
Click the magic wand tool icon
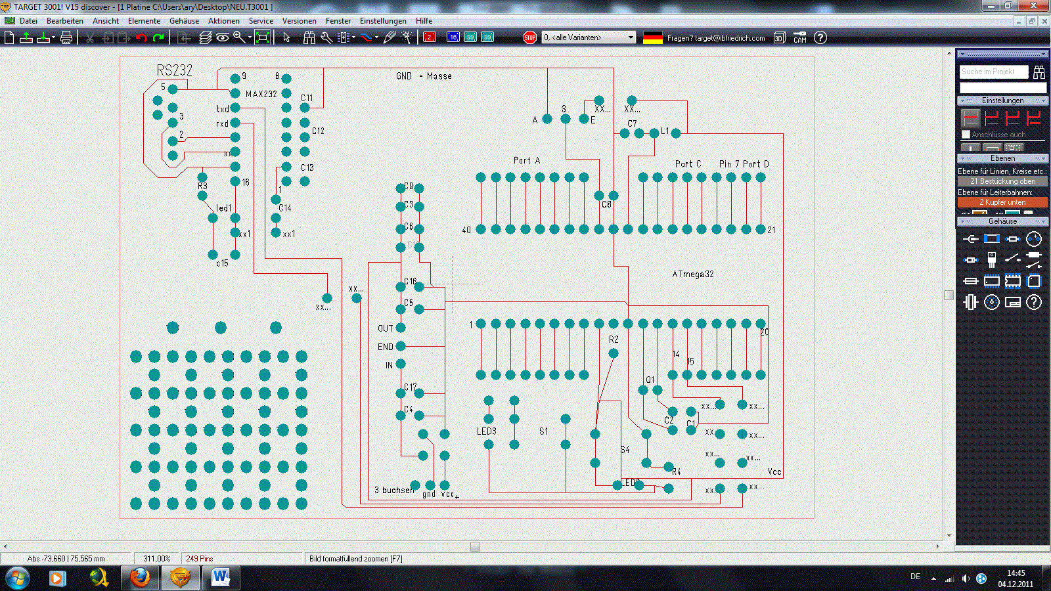407,37
